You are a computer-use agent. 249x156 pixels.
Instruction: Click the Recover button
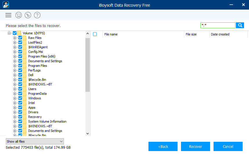tap(196, 146)
